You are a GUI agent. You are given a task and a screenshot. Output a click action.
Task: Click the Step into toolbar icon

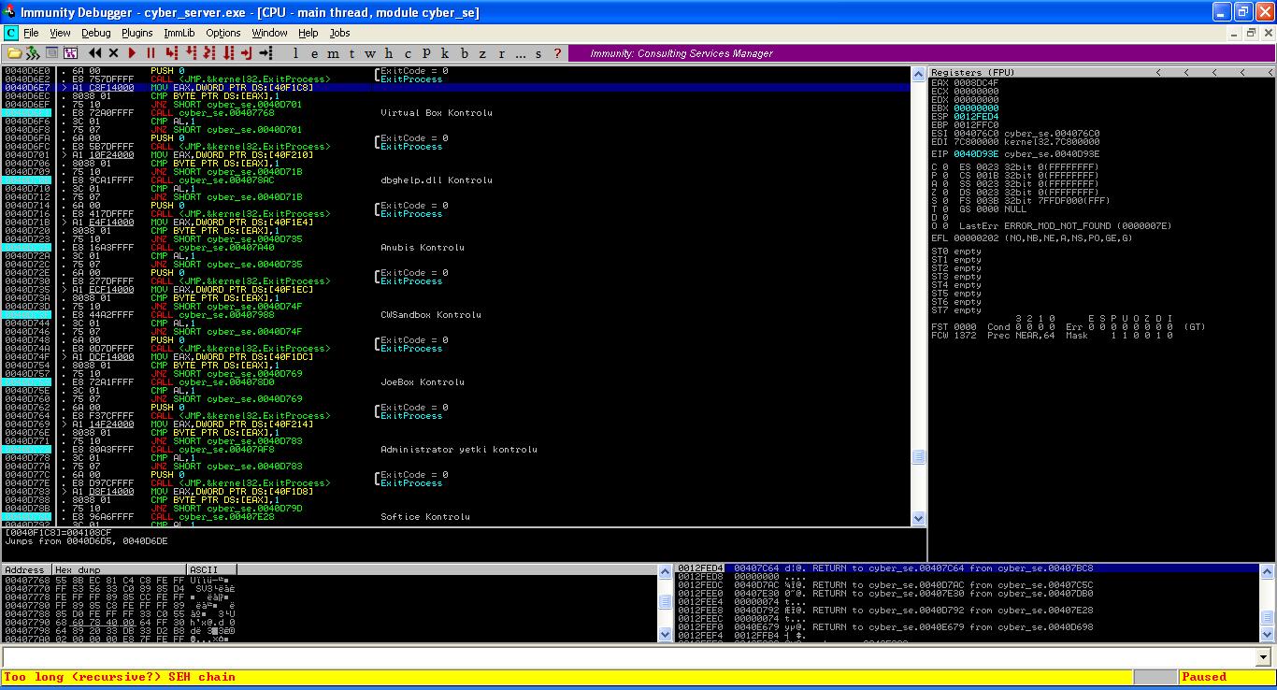(172, 53)
